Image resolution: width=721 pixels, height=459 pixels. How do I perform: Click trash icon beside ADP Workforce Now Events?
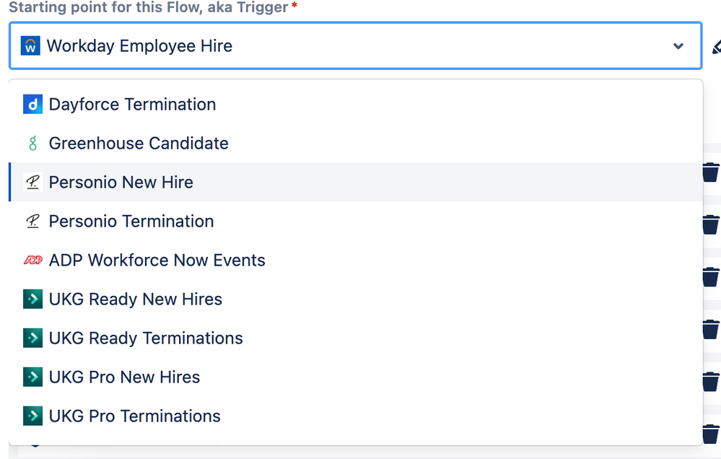click(710, 277)
